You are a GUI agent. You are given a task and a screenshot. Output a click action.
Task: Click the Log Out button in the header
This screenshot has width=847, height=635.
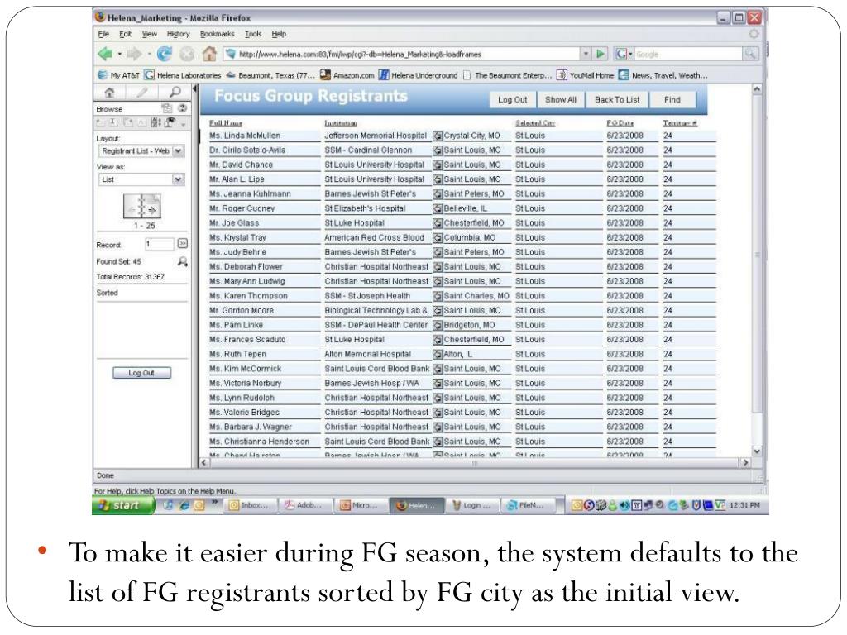click(512, 100)
